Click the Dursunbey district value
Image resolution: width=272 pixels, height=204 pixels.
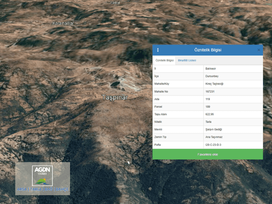click(212, 76)
